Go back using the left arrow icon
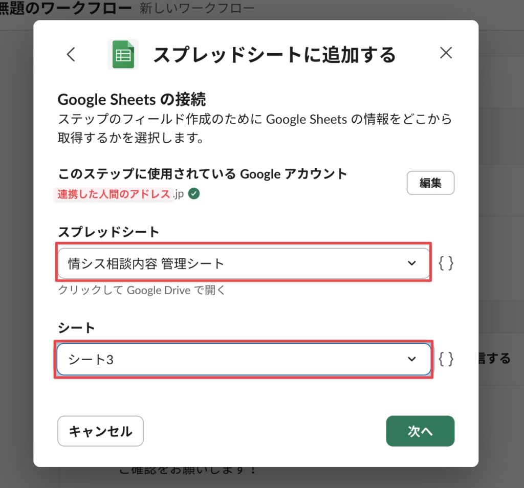524x488 pixels. coord(71,54)
